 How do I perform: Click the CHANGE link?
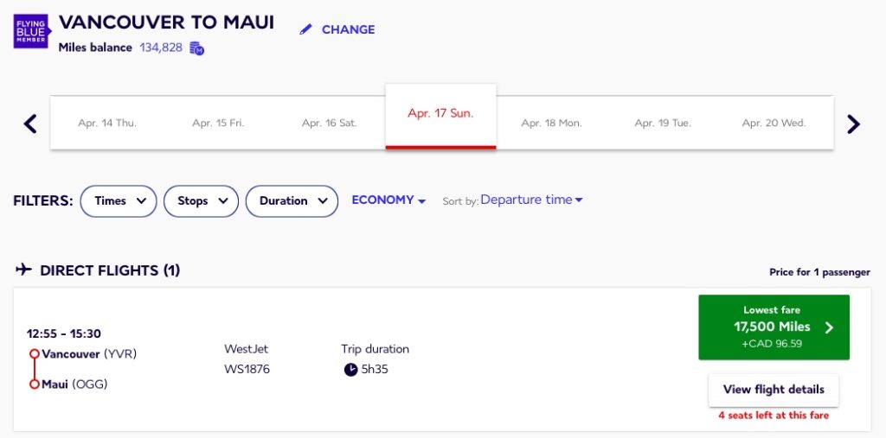[x=348, y=29]
